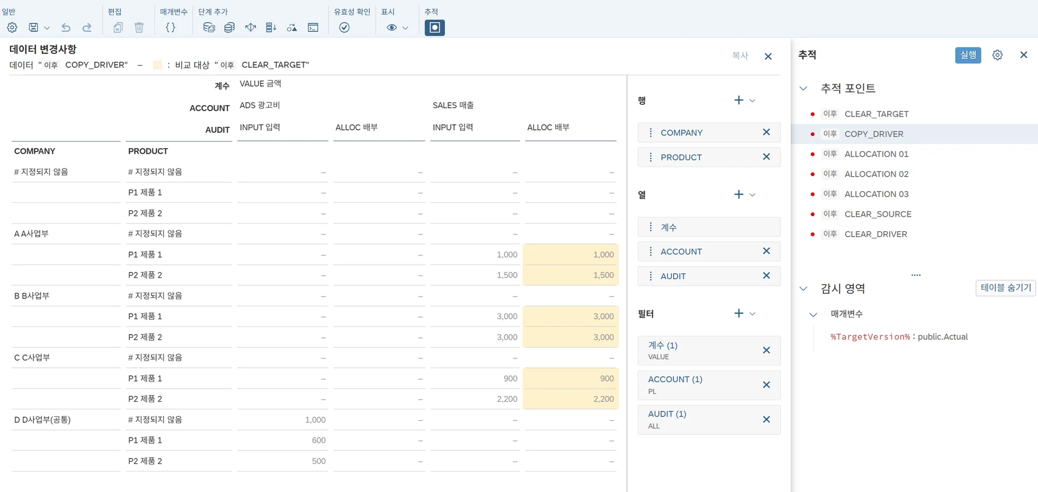Expand the add-row dropdown next to 행
The height and width of the screenshot is (492, 1038).
point(753,101)
